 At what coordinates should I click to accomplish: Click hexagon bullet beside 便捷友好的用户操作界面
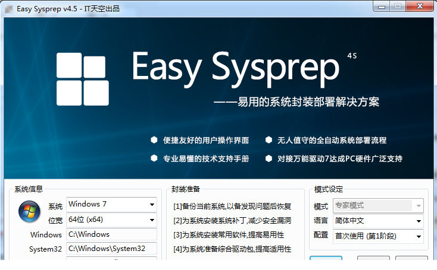pos(154,141)
